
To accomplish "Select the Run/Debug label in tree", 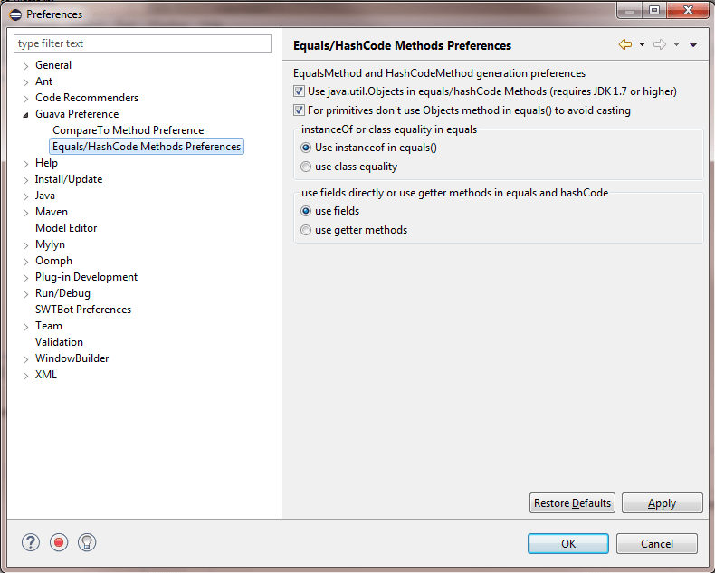I will [x=63, y=293].
